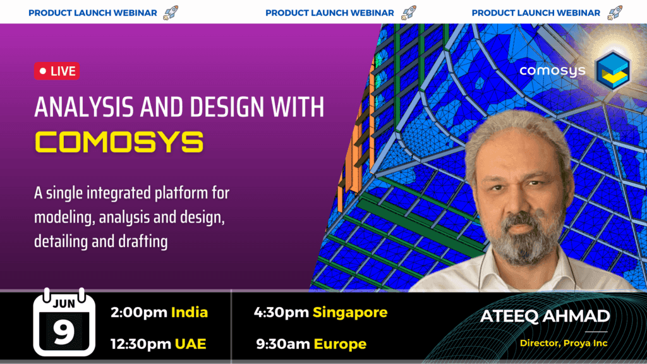Click the speaker name 'ATEEQ AHMAD'

click(x=545, y=317)
